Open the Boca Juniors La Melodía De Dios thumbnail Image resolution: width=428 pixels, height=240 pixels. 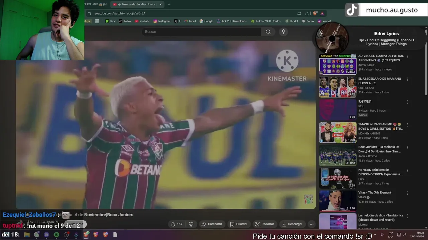(338, 155)
